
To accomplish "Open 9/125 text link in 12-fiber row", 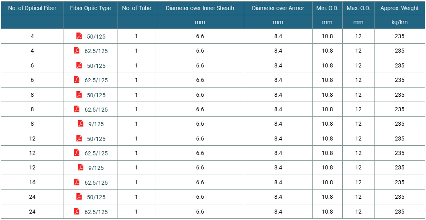I will (96, 168).
